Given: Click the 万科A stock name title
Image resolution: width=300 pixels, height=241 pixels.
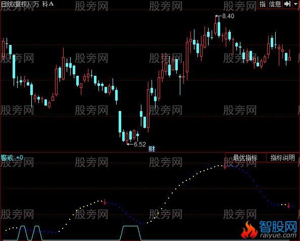Looking at the screenshot, I should coord(43,4).
